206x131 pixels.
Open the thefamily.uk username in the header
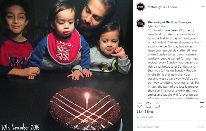coord(156,7)
